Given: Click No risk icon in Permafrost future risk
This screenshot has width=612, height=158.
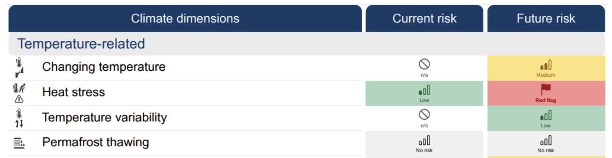Looking at the screenshot, I should (546, 141).
